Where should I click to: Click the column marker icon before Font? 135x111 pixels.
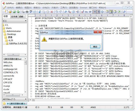pos(77,12)
